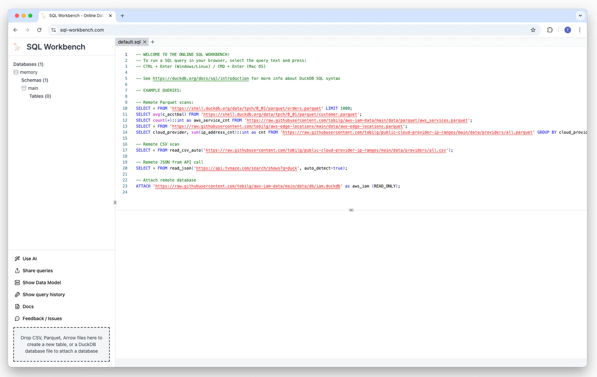Click the Feedback speech bubble icon
The image size is (597, 377).
[17, 318]
